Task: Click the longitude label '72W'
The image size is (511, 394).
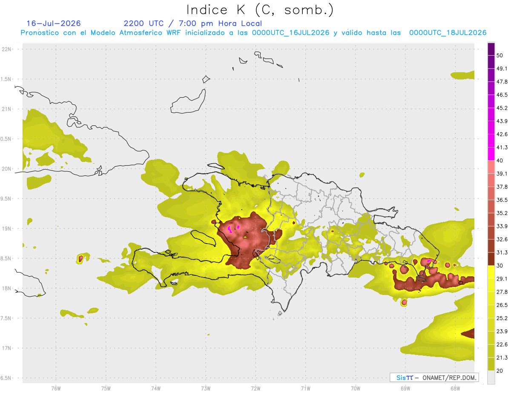Action: [x=255, y=388]
